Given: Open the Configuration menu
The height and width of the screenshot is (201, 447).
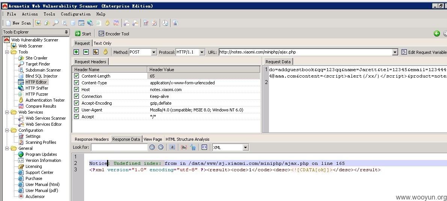Looking at the screenshot, I should 76,14.
